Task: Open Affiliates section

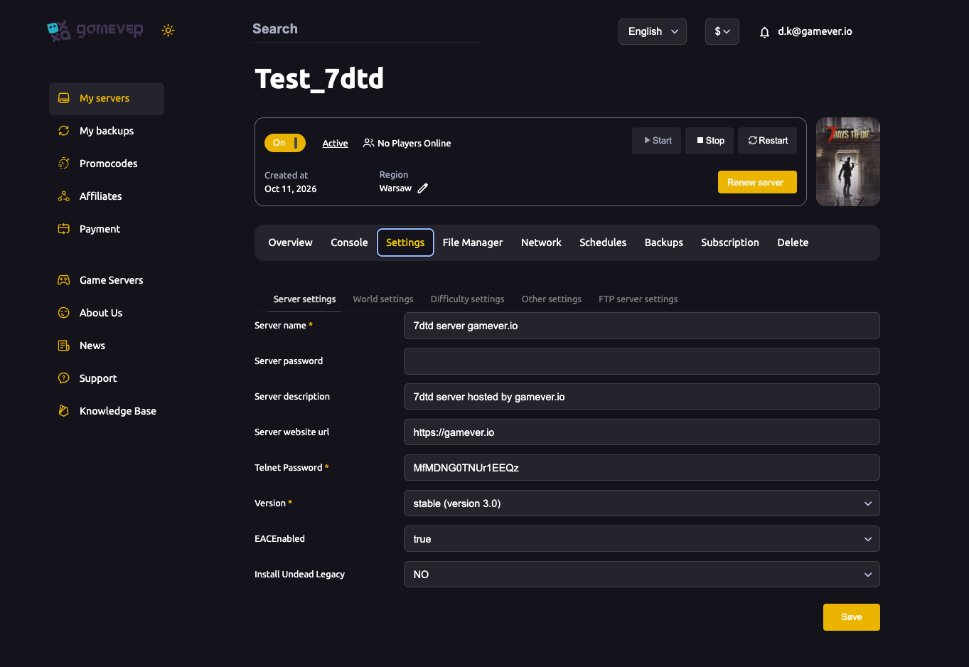Action: click(x=100, y=196)
